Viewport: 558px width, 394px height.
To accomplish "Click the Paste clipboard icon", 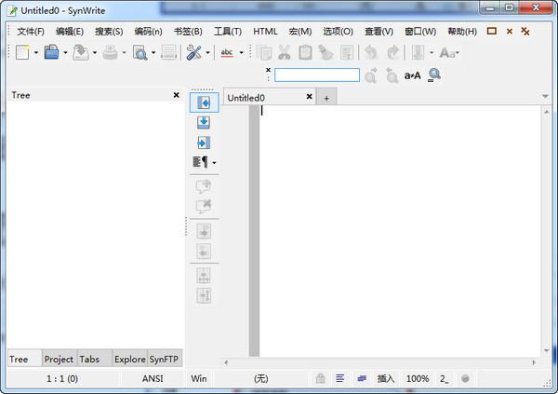I will [305, 52].
